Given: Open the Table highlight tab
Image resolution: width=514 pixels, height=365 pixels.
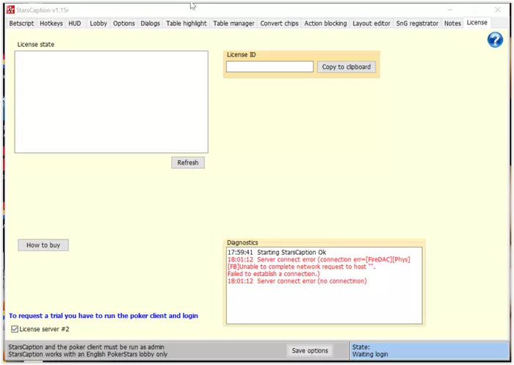Looking at the screenshot, I should pos(187,24).
